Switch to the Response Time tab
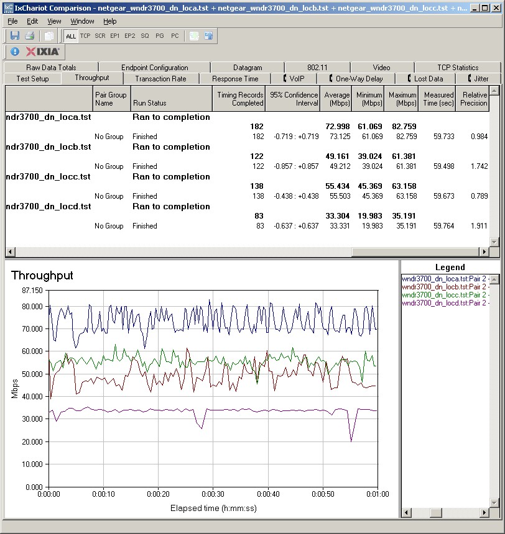 [x=235, y=79]
